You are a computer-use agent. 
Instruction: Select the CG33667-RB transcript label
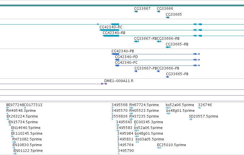(145, 39)
